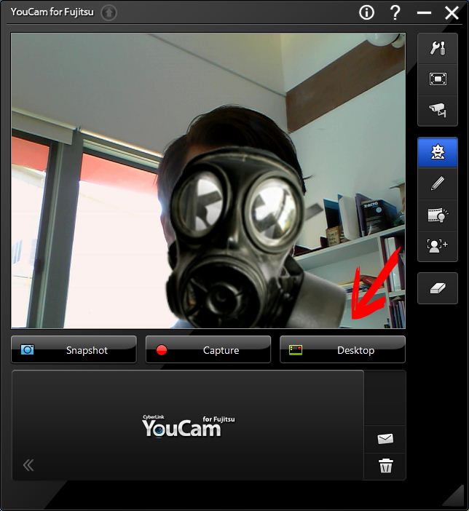Click the upgrade arrow beside the title

(x=109, y=12)
